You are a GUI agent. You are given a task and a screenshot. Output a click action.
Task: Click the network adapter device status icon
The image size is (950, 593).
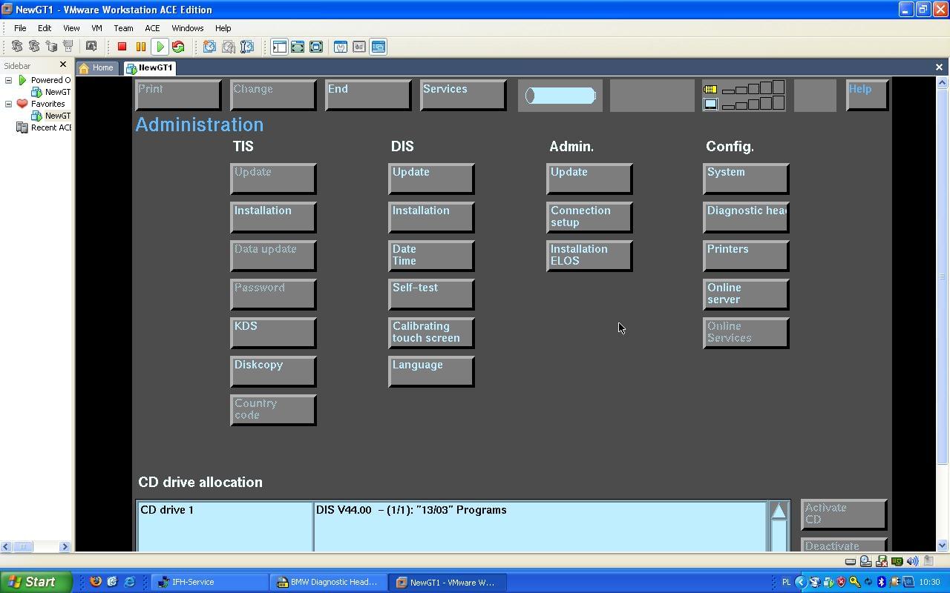[897, 561]
